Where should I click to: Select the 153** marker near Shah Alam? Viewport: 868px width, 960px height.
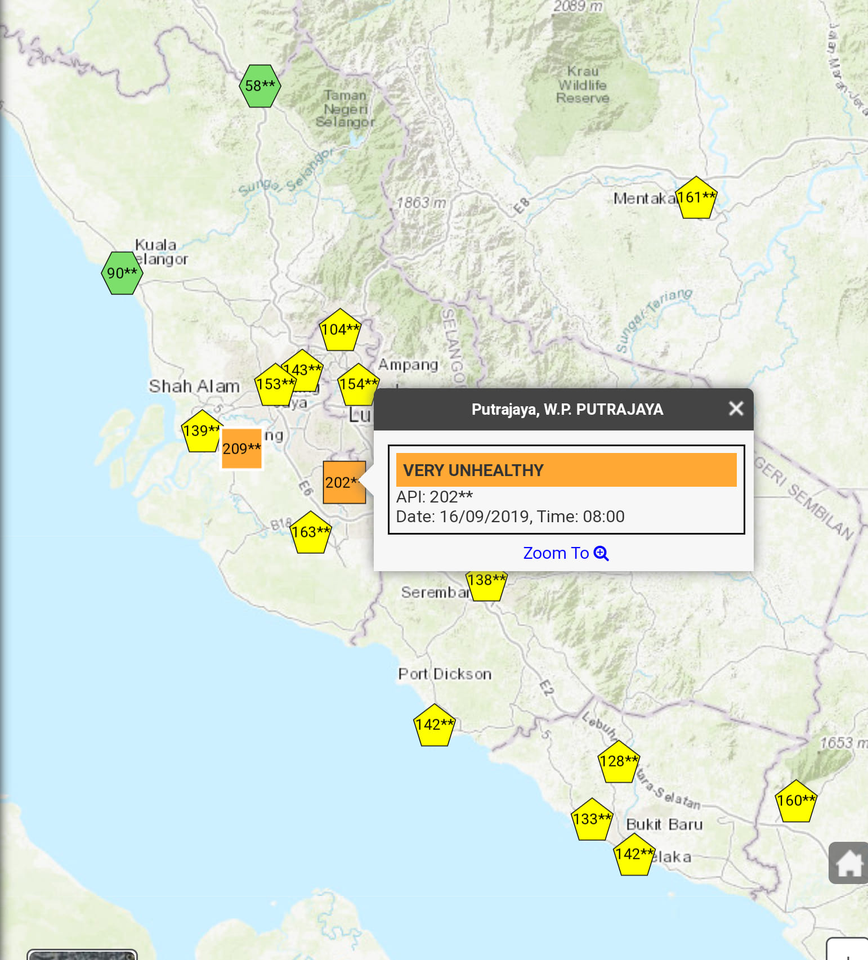coord(275,384)
